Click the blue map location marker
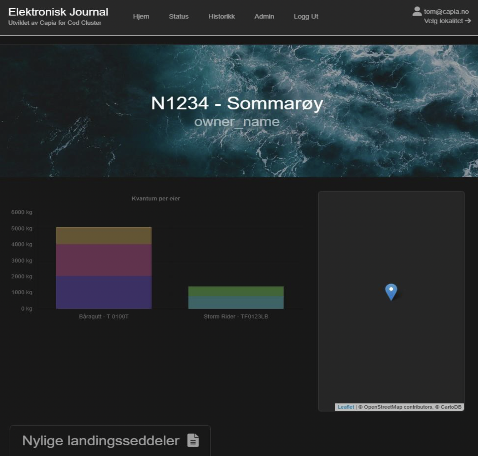 391,291
